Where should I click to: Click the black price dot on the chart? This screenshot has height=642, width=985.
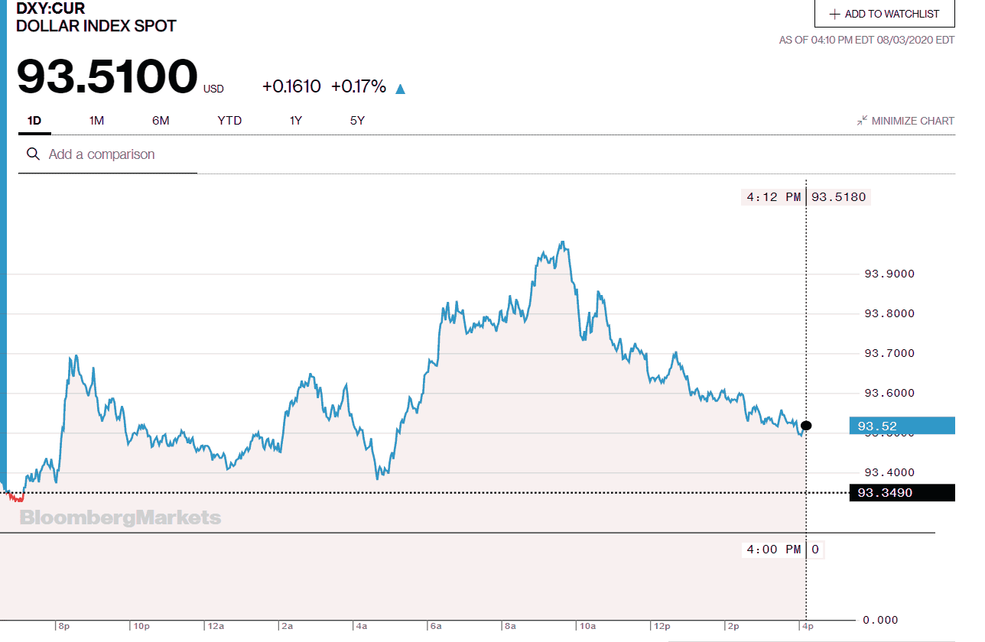(805, 425)
